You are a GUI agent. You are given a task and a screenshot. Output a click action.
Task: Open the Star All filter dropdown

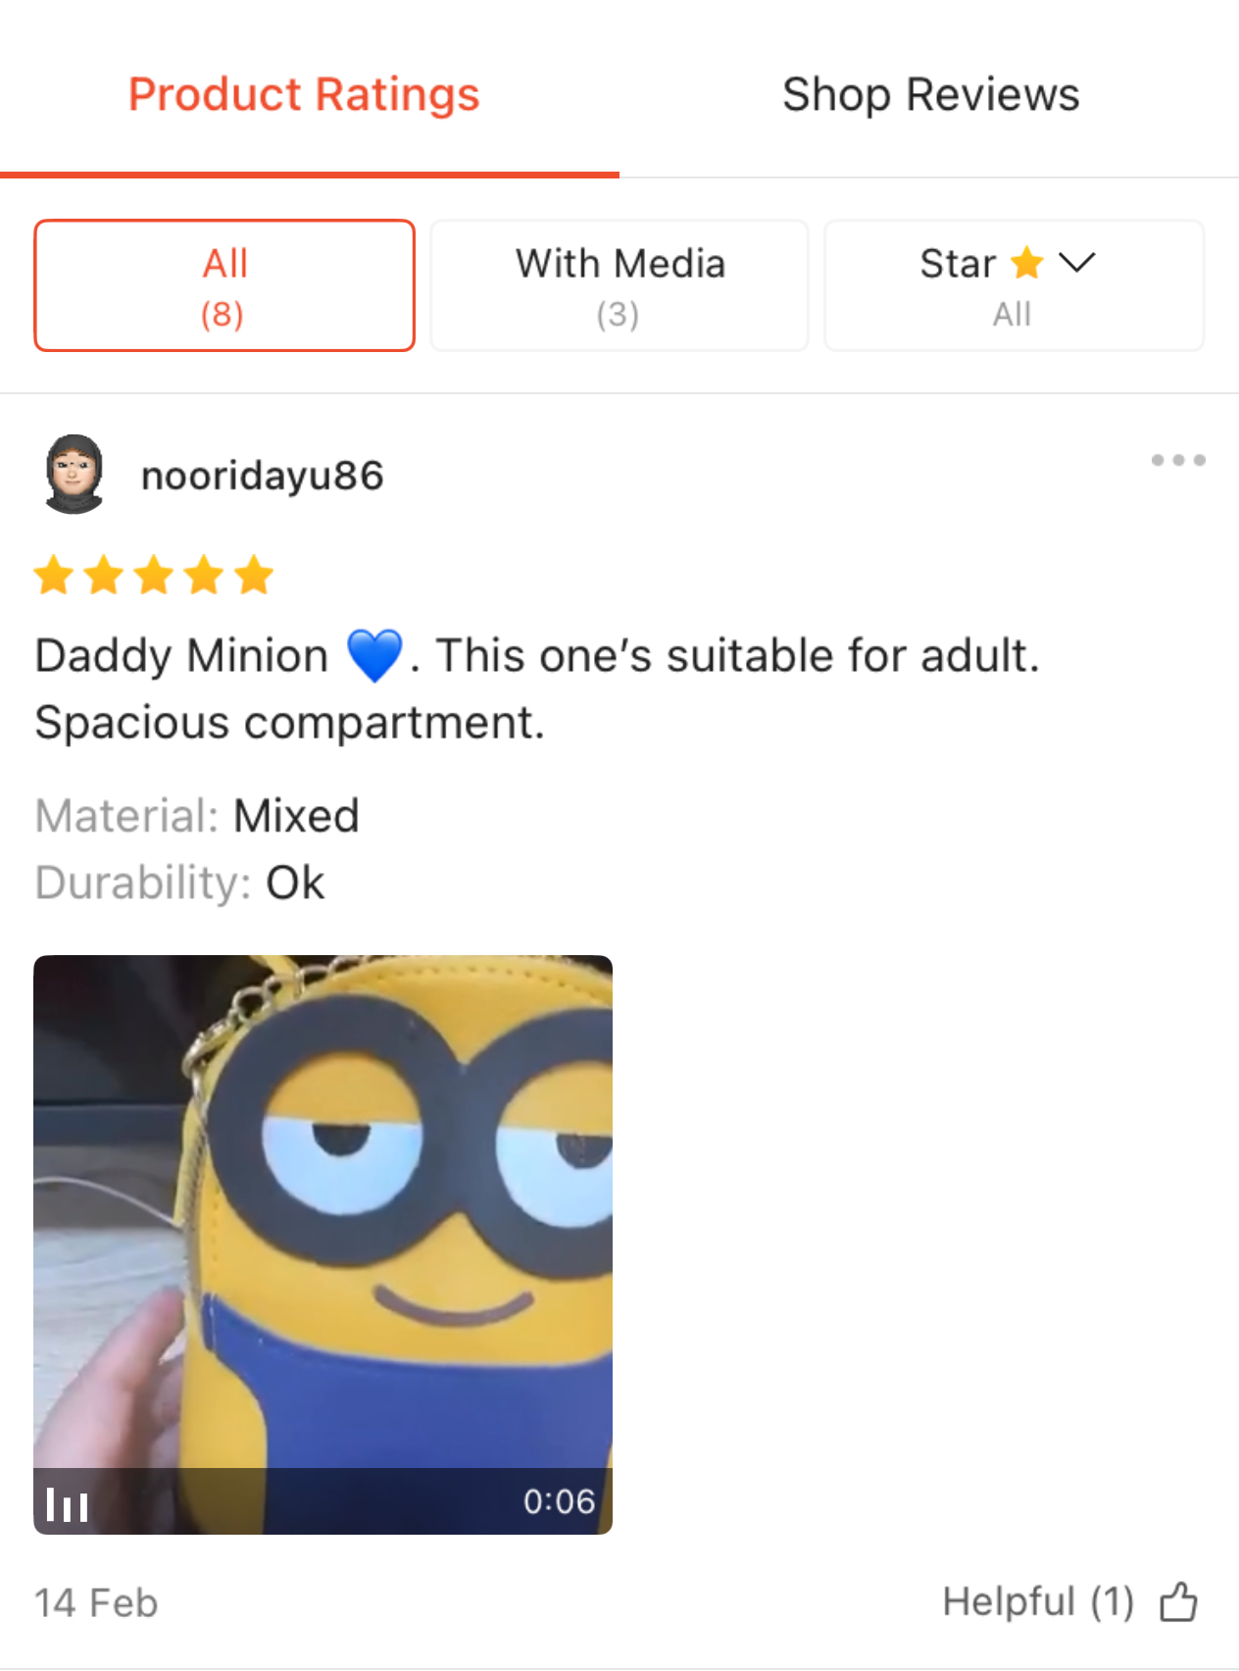point(1014,285)
